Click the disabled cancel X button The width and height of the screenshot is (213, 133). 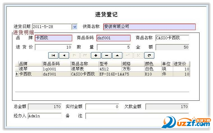pyautogui.click(x=139, y=56)
